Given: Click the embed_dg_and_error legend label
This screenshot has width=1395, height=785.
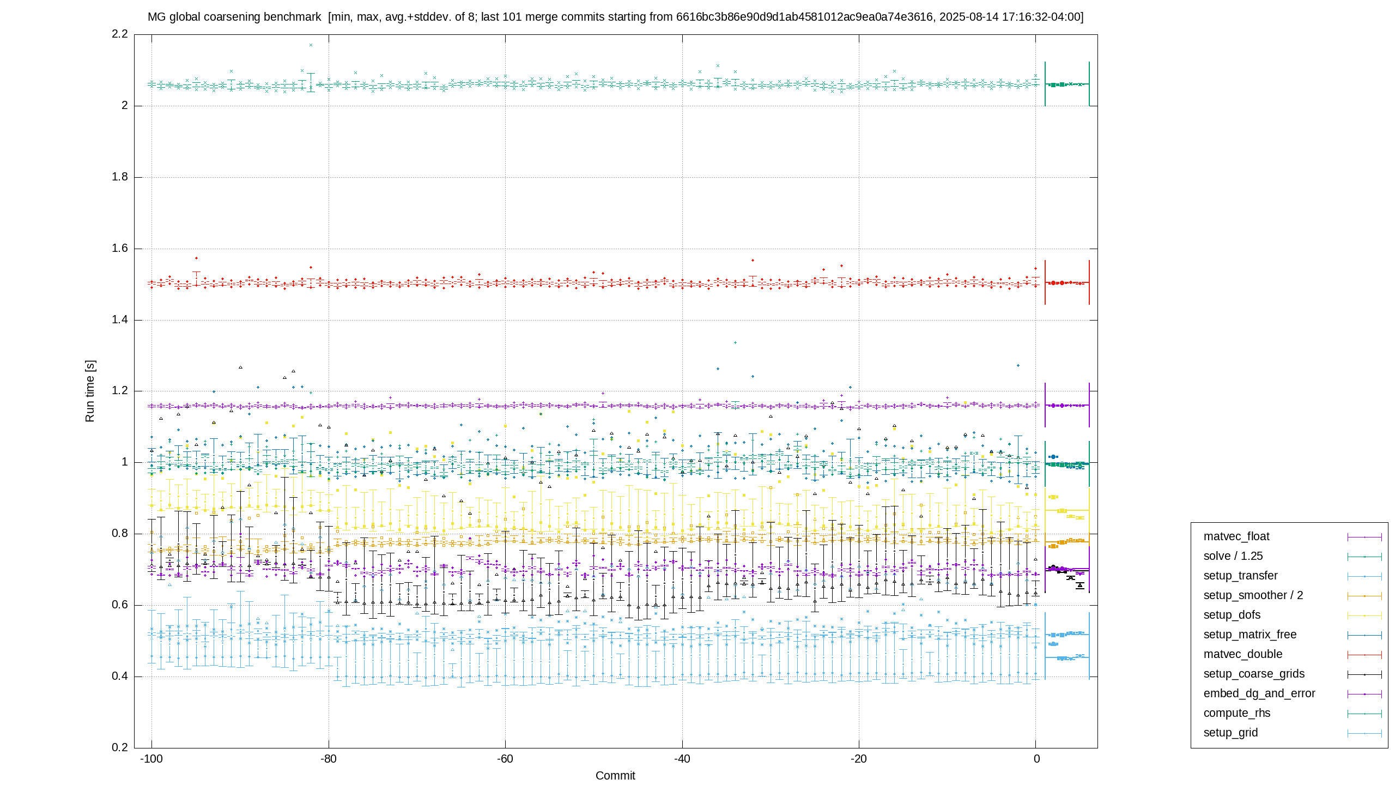Looking at the screenshot, I should coord(1259,693).
